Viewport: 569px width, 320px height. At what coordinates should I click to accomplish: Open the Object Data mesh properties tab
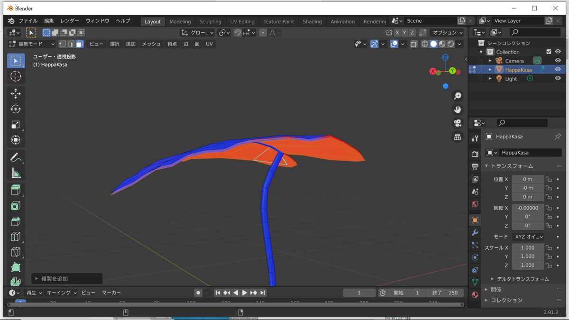pyautogui.click(x=475, y=282)
